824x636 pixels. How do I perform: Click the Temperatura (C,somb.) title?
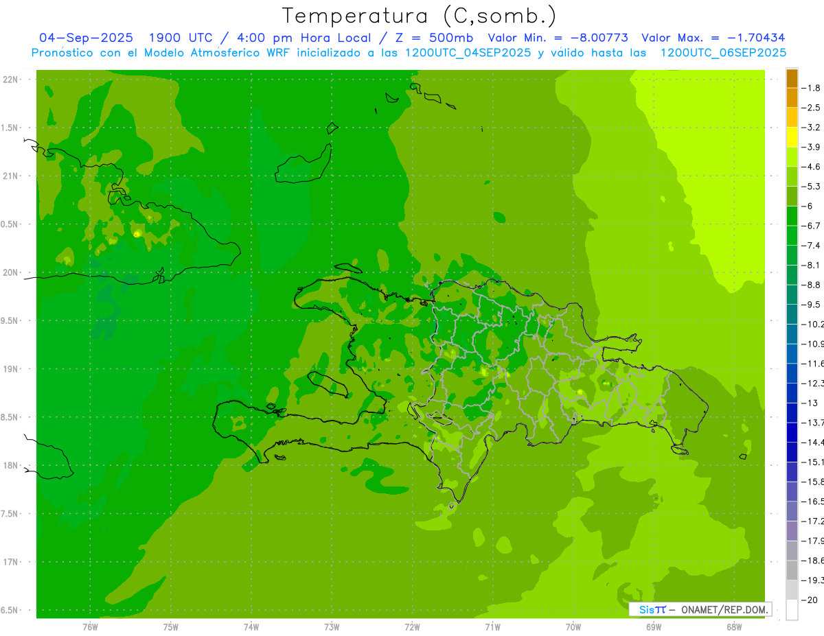[419, 16]
